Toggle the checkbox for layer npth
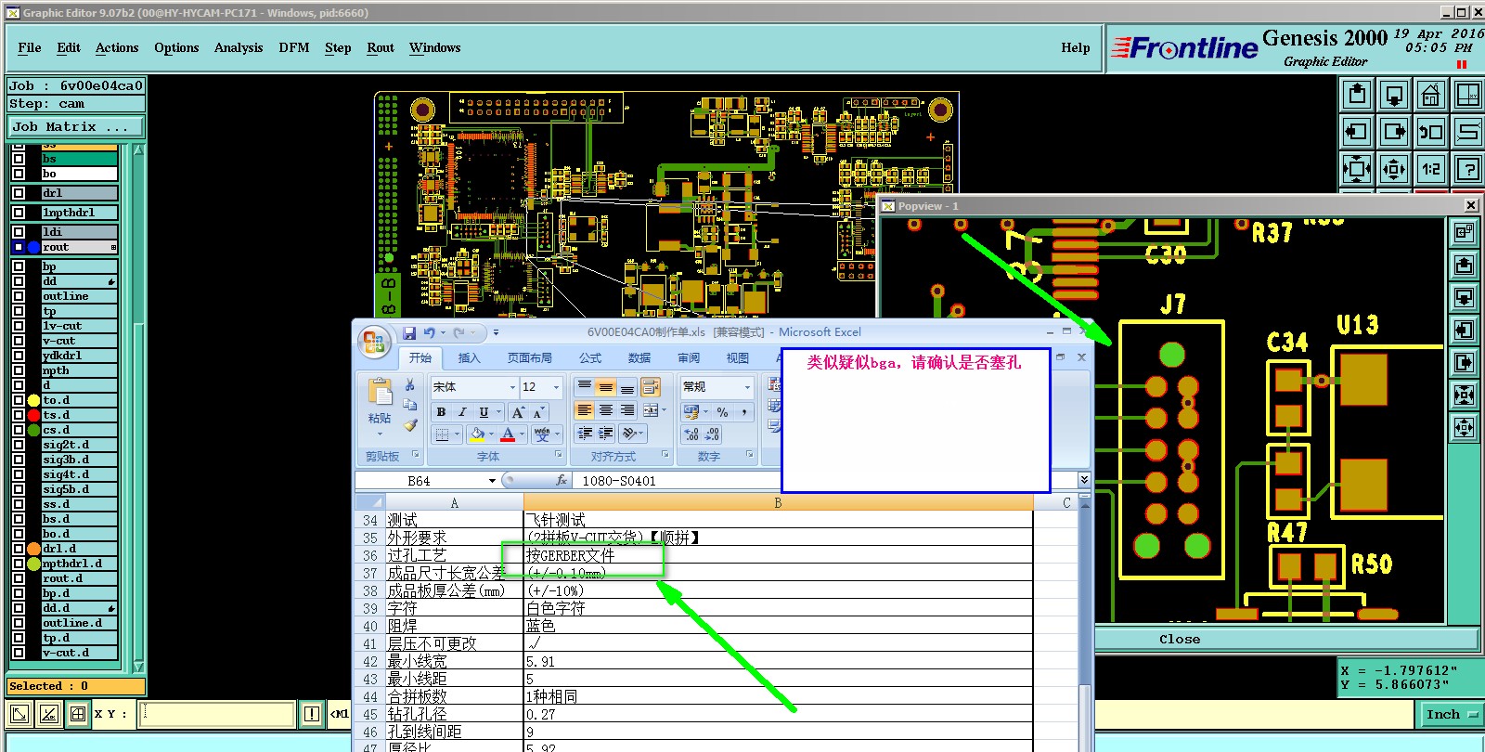 tap(19, 370)
